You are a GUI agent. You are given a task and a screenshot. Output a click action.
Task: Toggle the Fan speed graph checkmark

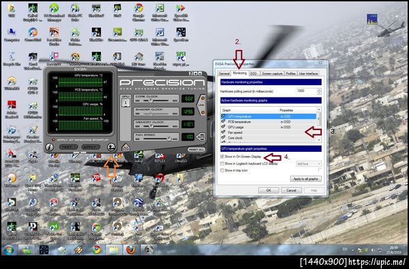224,132
